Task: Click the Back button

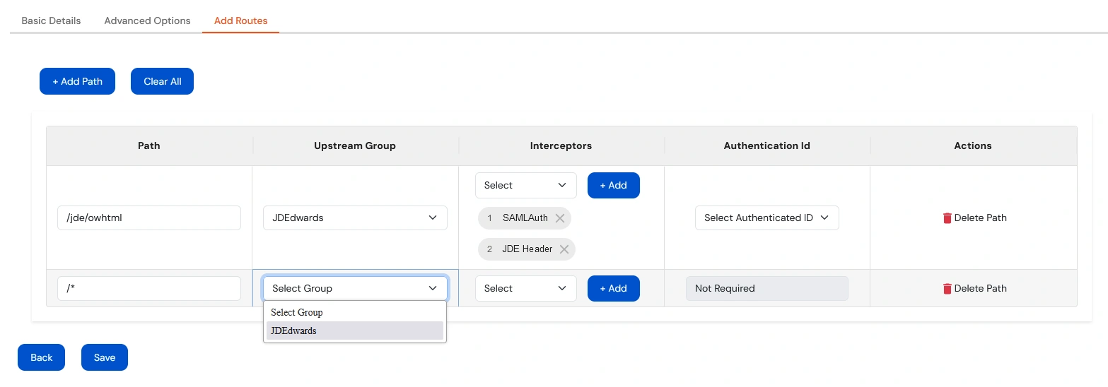Action: pyautogui.click(x=41, y=357)
